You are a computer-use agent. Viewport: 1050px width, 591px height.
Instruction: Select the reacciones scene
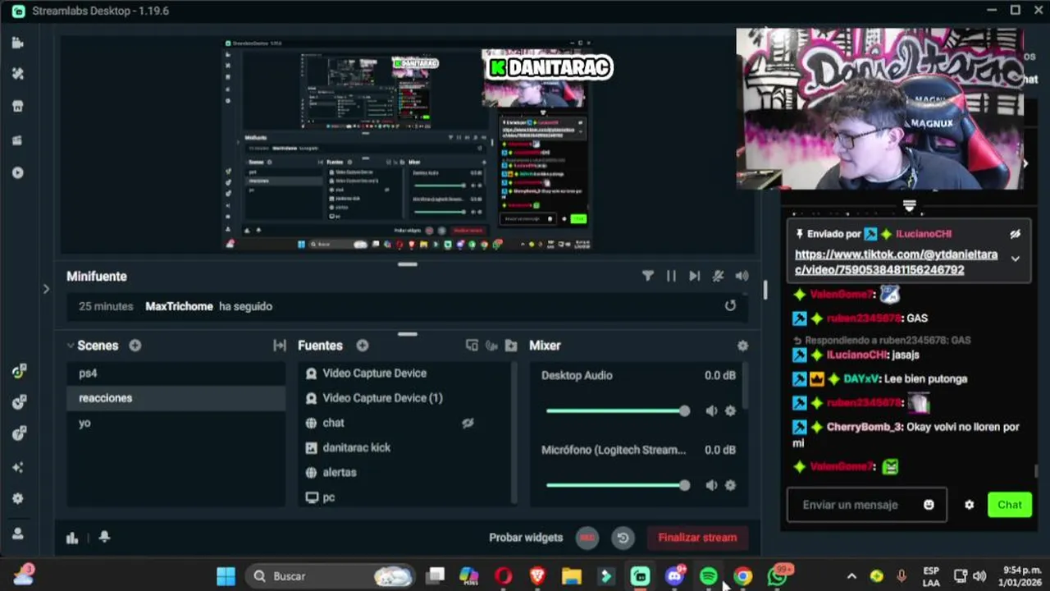pos(176,398)
